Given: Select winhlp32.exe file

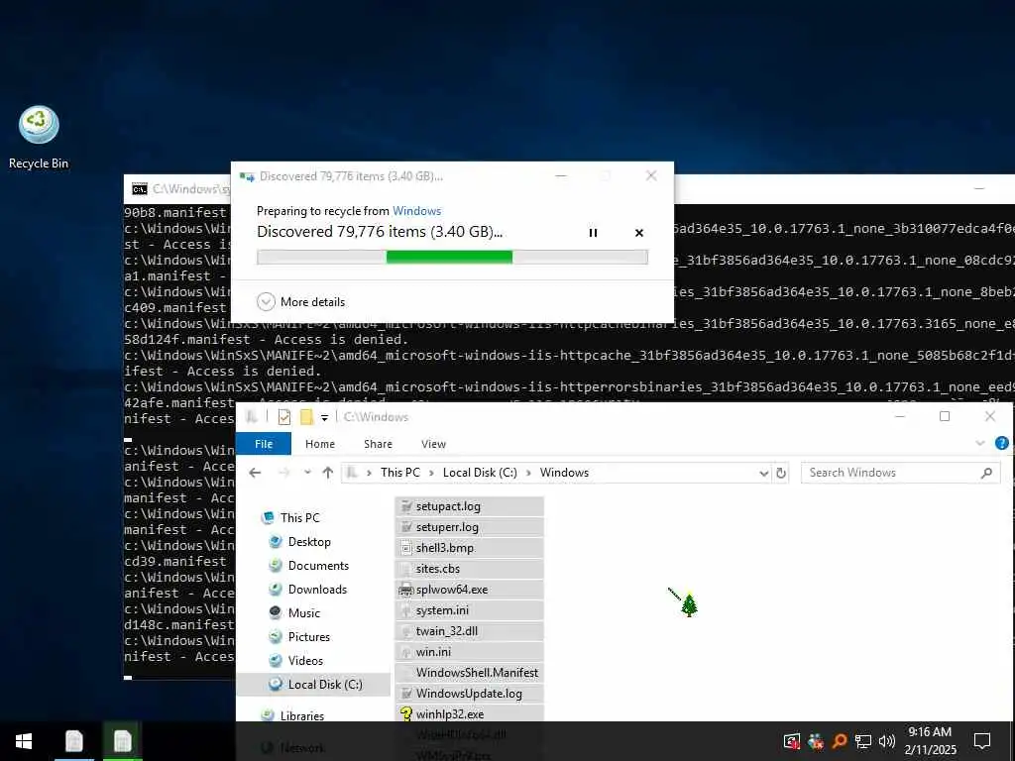Looking at the screenshot, I should coord(469,714).
